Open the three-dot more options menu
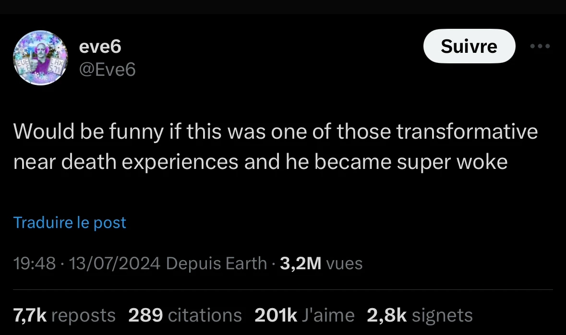 (x=540, y=47)
